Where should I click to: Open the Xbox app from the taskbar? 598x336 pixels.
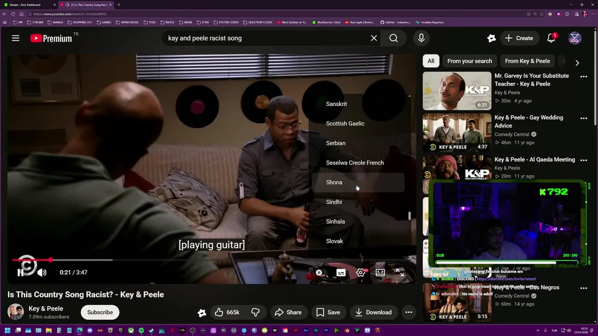(x=131, y=331)
